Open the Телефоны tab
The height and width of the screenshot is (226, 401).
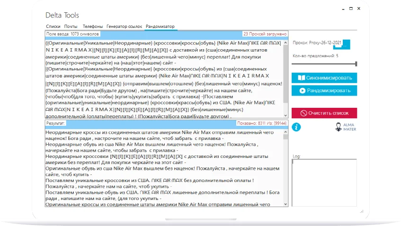(x=93, y=26)
